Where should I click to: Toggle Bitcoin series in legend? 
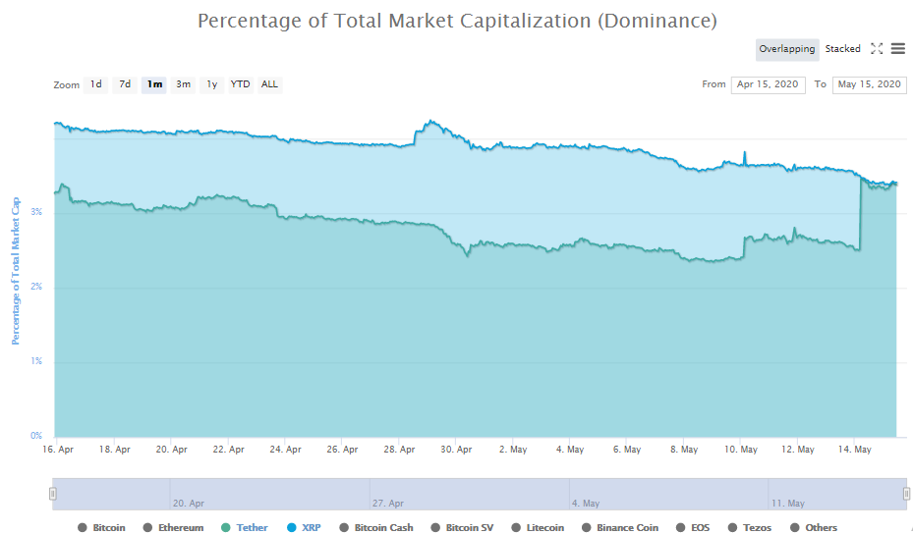click(x=102, y=528)
